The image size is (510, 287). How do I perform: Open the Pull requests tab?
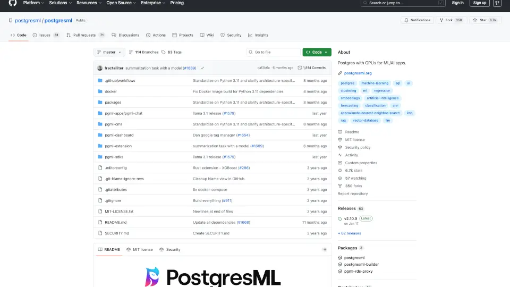[86, 35]
